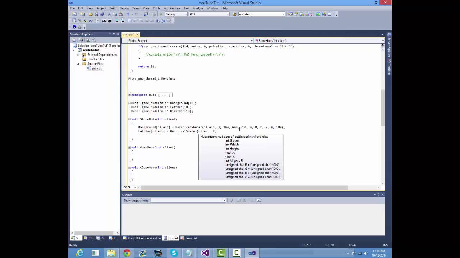The height and width of the screenshot is (258, 460).
Task: Open Skype from the taskbar
Action: [174, 253]
